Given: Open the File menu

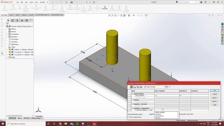Looking at the screenshot, I should point(18,2).
